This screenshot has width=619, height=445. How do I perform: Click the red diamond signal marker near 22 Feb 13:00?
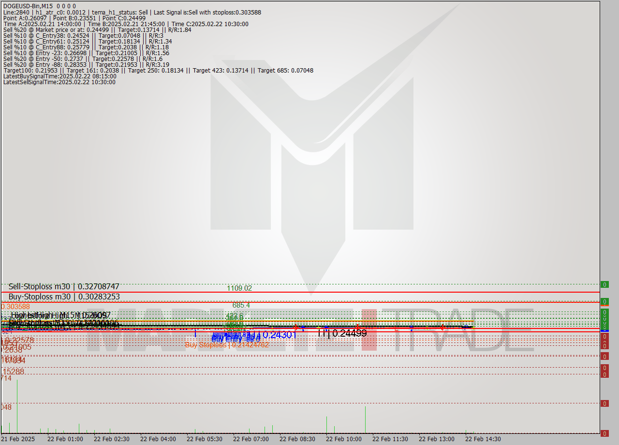click(x=442, y=327)
